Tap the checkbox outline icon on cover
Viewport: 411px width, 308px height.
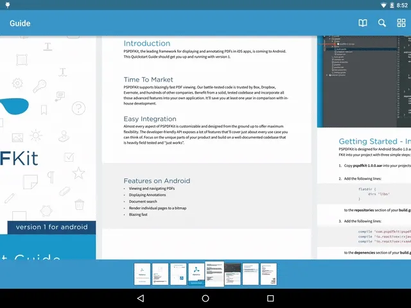pyautogui.click(x=69, y=157)
